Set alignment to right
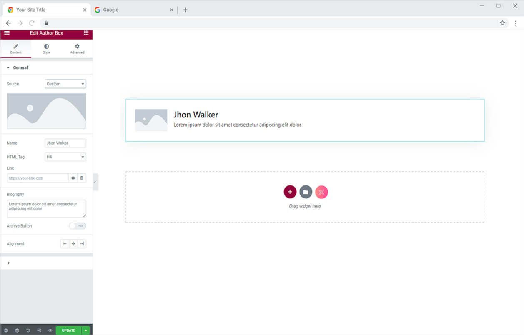Viewport: 524px width, 335px height. pos(82,244)
